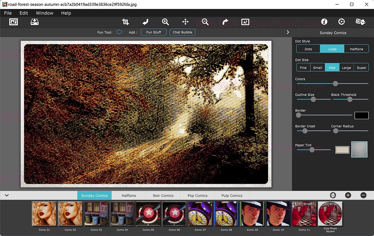
Task: Click the Chat Bubble button
Action: [182, 32]
